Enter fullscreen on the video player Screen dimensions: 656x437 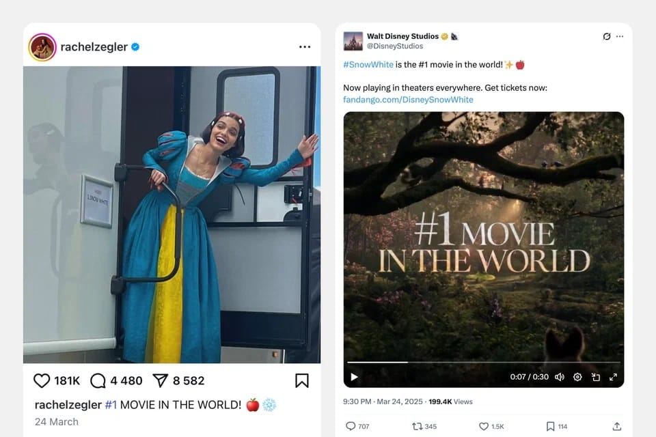pyautogui.click(x=613, y=377)
